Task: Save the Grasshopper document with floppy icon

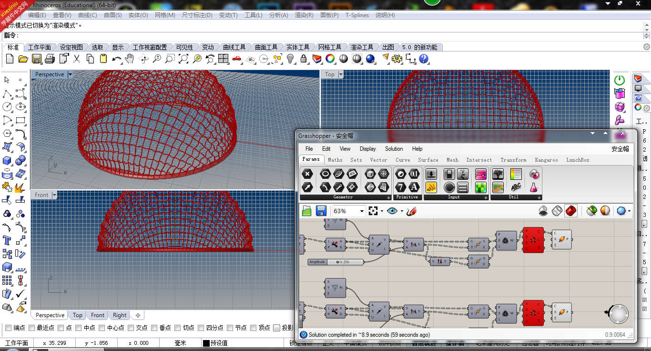Action: click(321, 211)
